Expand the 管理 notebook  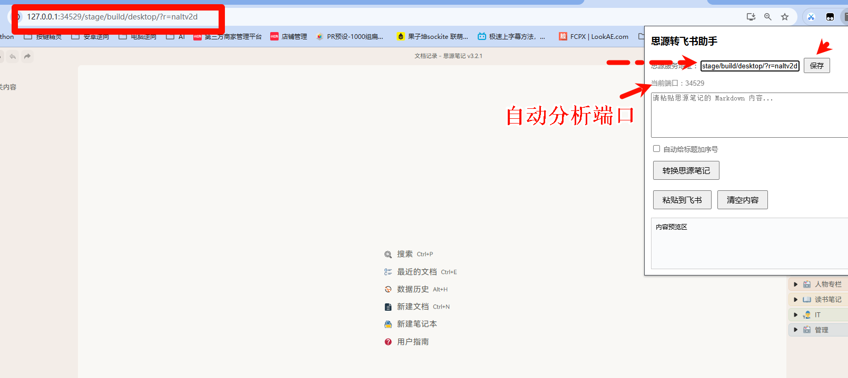(x=795, y=330)
